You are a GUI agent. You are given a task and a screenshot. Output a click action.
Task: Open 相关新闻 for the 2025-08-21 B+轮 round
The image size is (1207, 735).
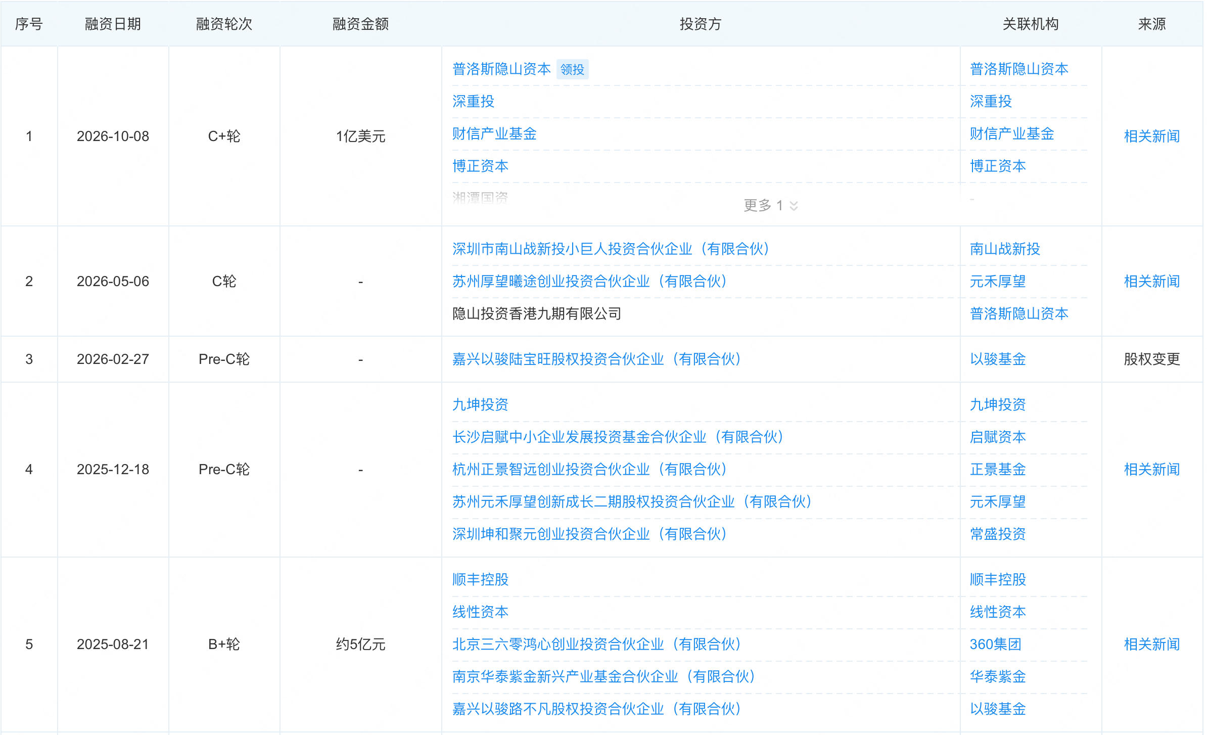[x=1152, y=644]
